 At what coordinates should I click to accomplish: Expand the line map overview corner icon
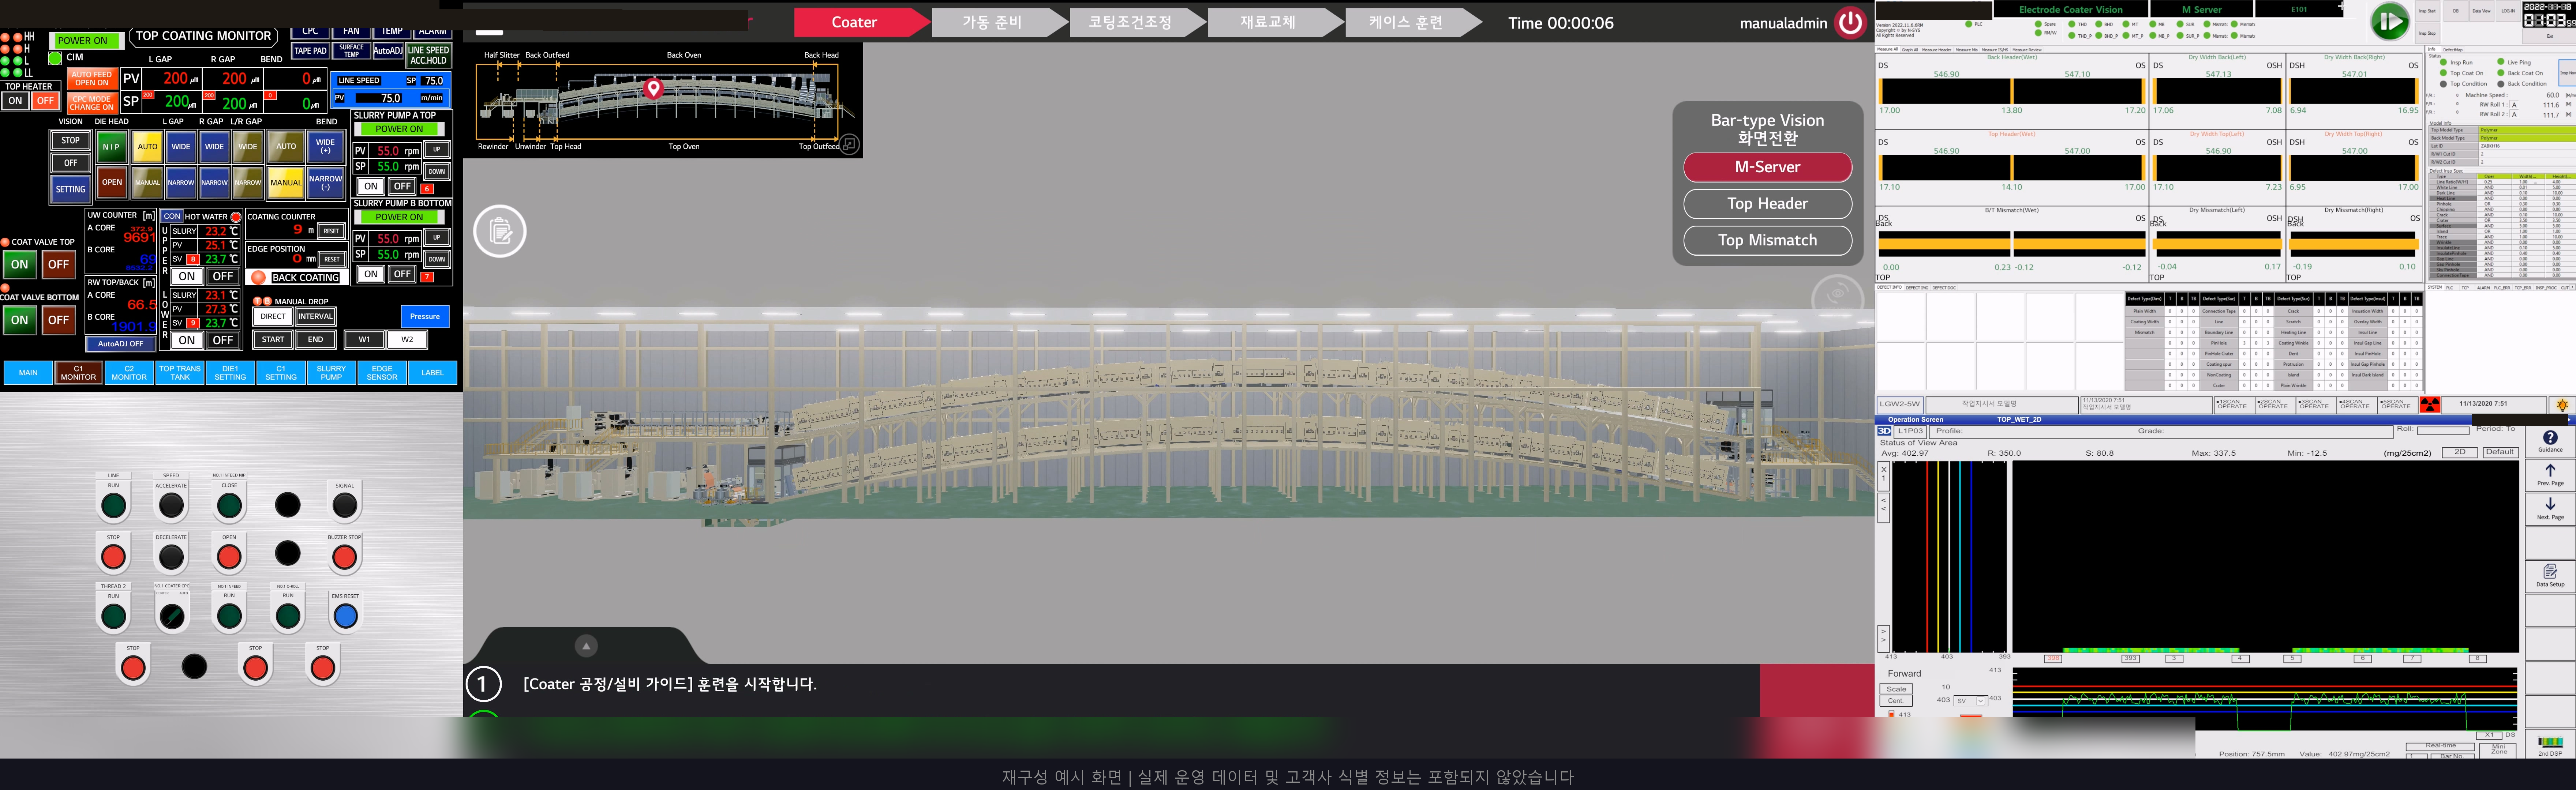point(848,144)
